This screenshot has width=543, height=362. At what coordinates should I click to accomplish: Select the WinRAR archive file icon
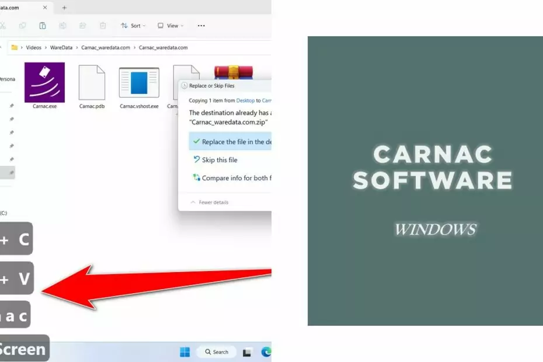pos(234,72)
